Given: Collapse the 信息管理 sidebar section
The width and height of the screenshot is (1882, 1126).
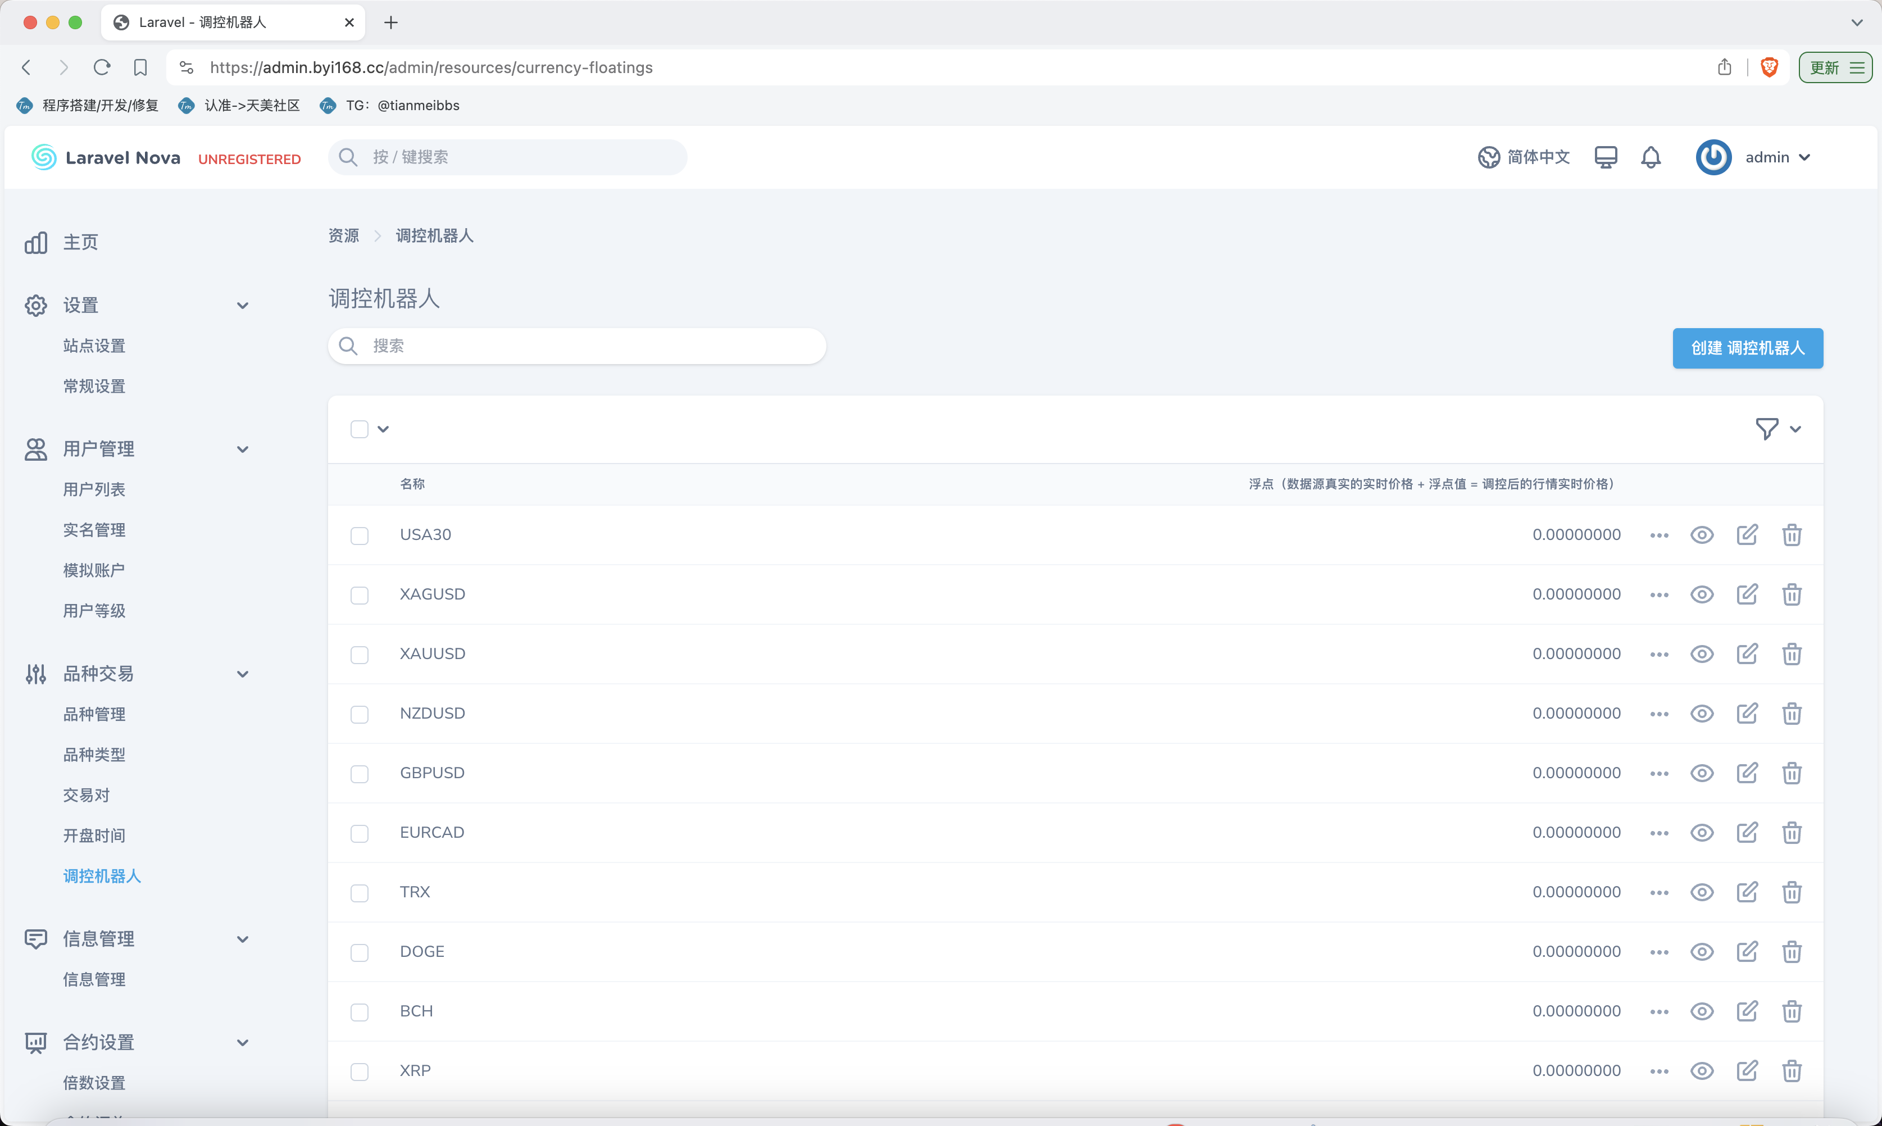Looking at the screenshot, I should coord(243,939).
